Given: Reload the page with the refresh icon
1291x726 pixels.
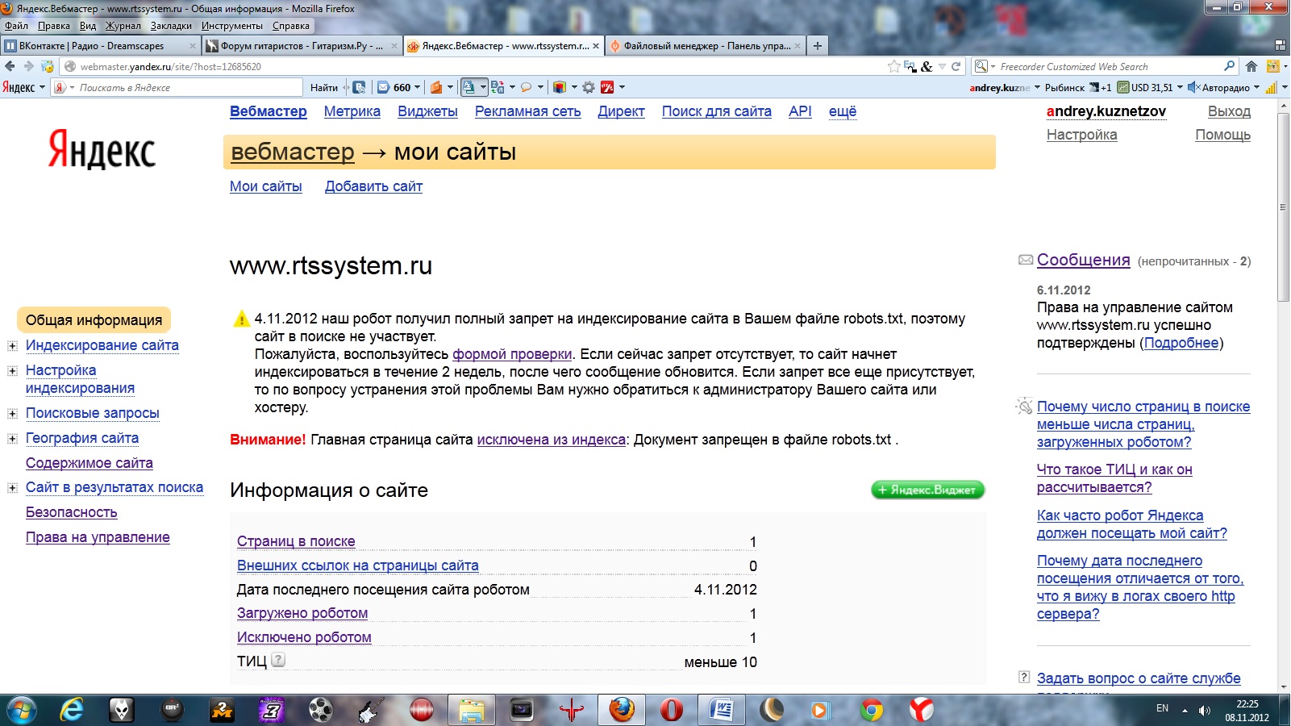Looking at the screenshot, I should [956, 66].
